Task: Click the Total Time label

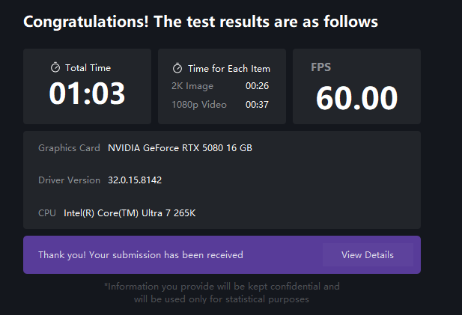Action: (x=88, y=68)
